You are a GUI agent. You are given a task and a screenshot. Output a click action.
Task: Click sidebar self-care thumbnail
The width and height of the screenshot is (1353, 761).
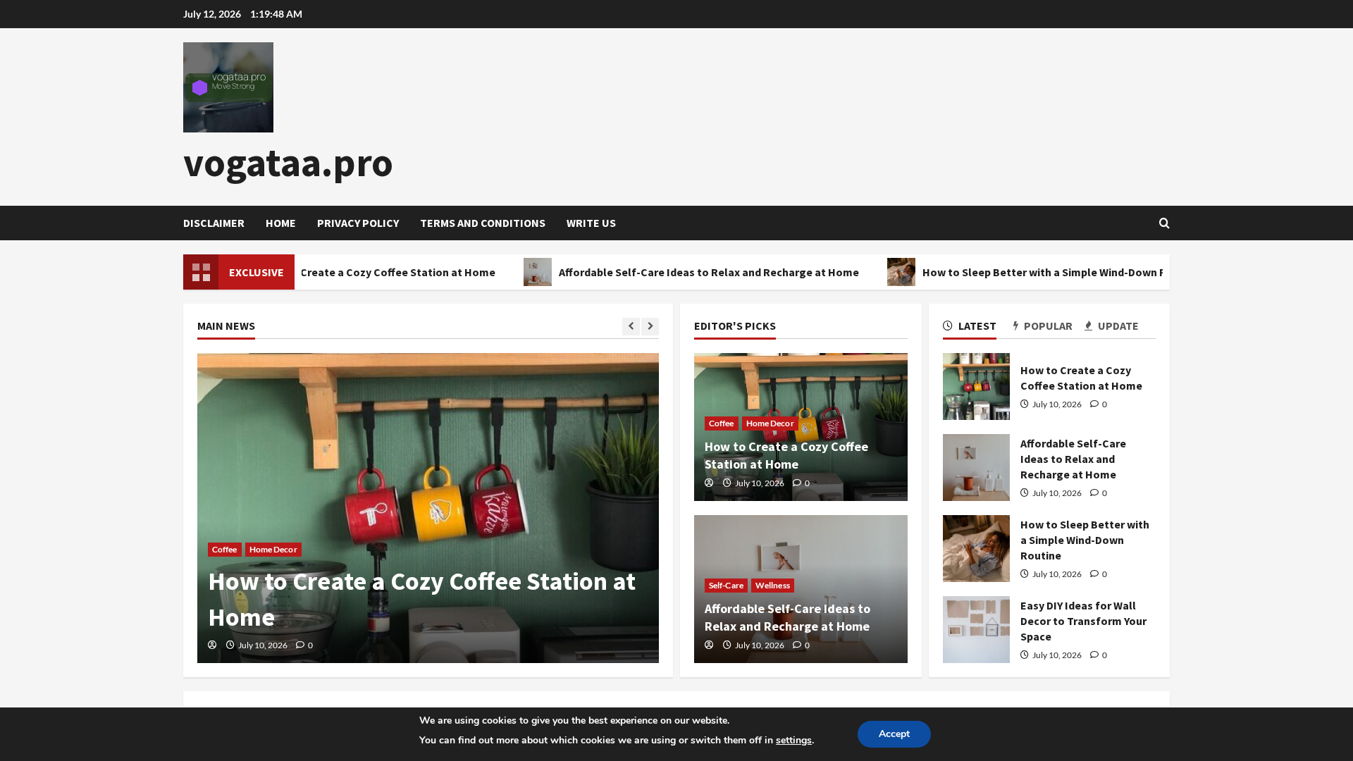976,467
